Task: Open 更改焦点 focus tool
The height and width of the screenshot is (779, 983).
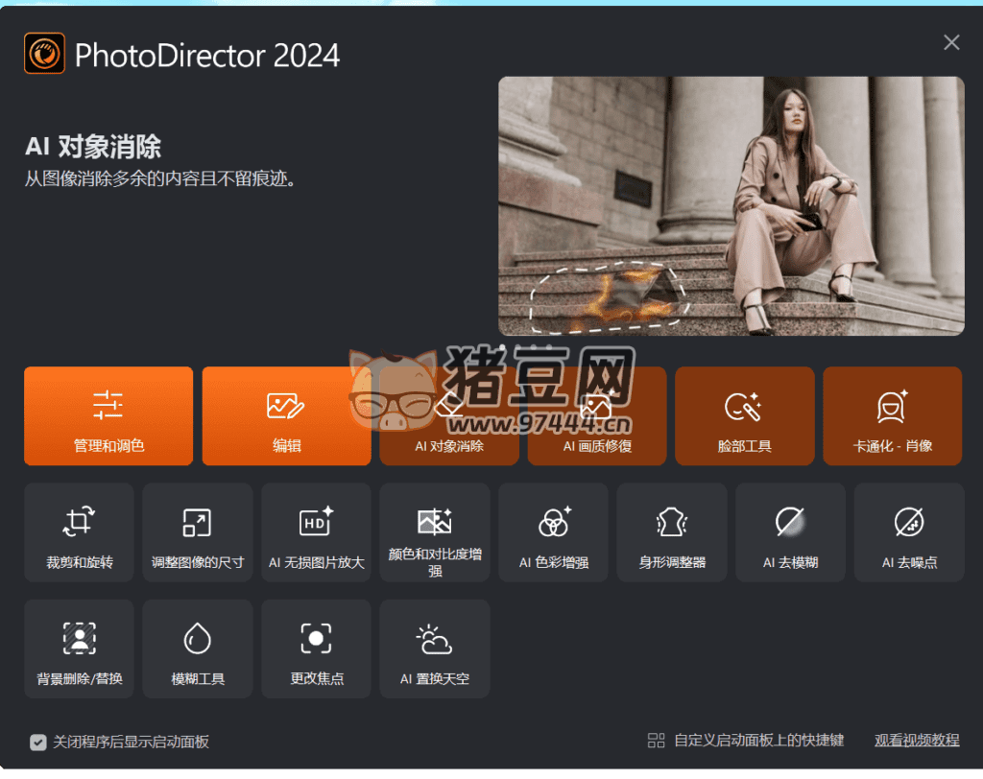Action: [x=316, y=649]
